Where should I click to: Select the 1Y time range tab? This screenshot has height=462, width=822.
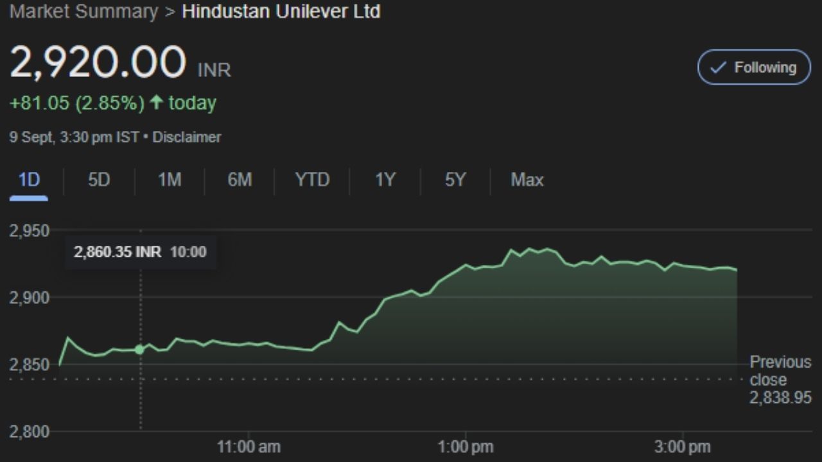[385, 180]
